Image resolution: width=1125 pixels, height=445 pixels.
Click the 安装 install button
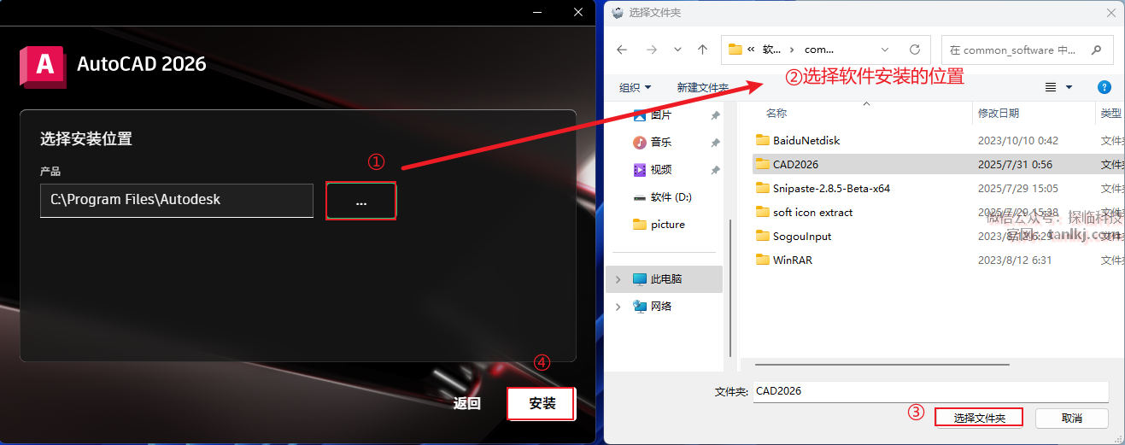coord(542,403)
